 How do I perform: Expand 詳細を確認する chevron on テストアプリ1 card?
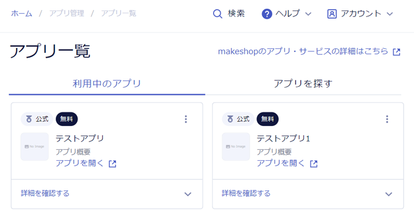(389, 194)
